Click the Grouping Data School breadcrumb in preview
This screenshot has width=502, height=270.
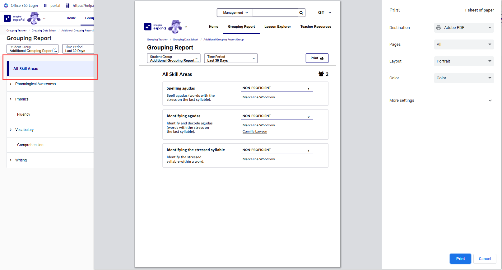(x=186, y=40)
